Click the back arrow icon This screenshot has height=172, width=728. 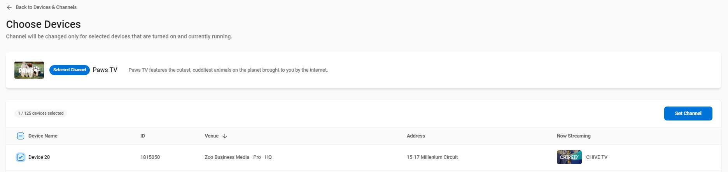pyautogui.click(x=9, y=7)
